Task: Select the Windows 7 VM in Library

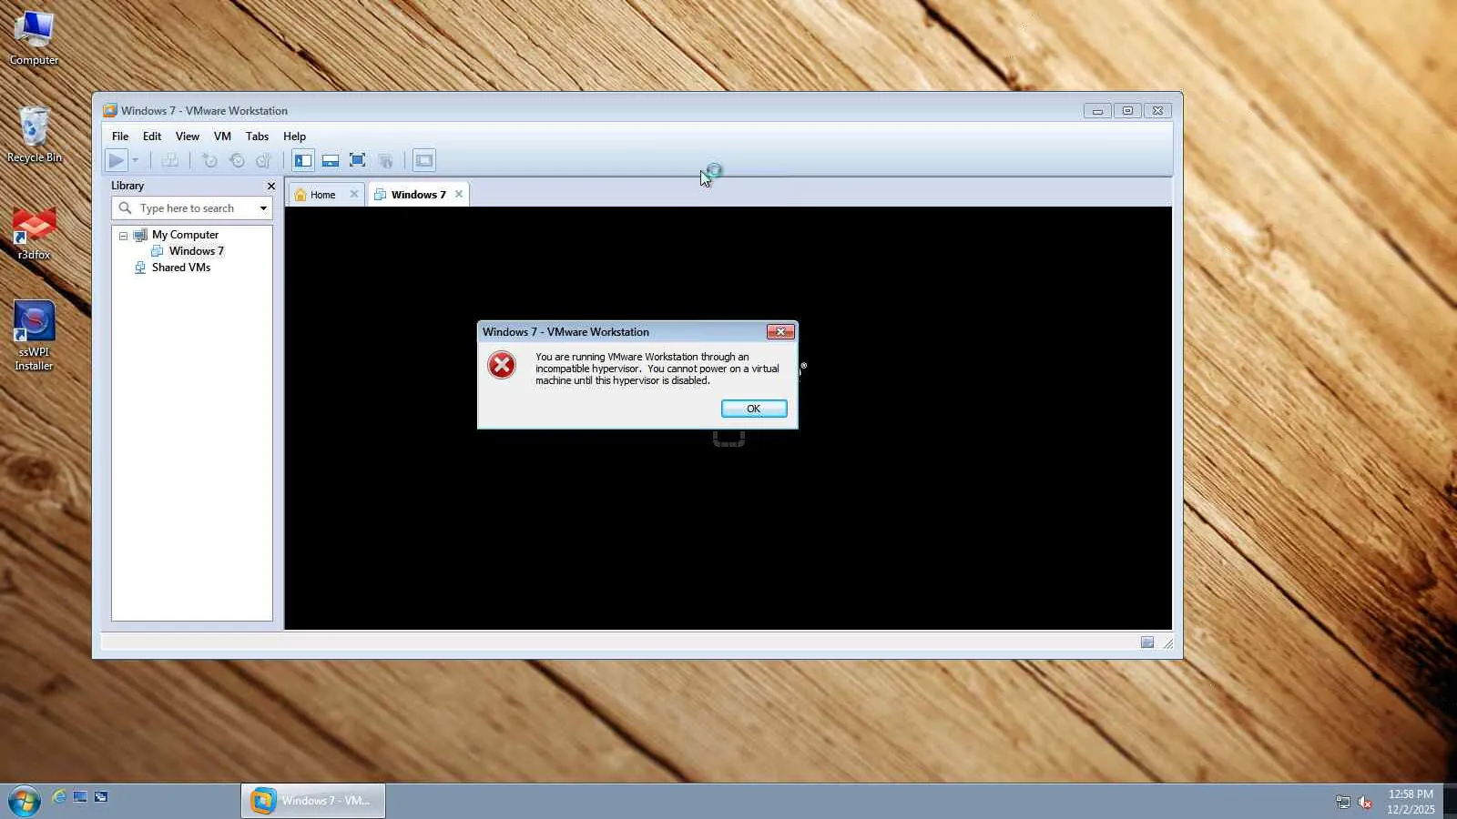Action: click(x=196, y=251)
